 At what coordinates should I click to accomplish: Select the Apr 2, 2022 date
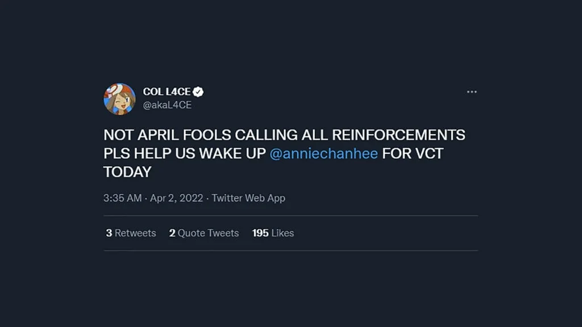(176, 198)
